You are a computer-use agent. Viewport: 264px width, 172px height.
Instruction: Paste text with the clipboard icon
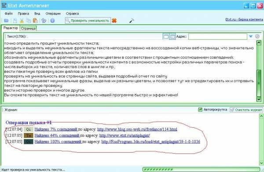[x=35, y=21]
